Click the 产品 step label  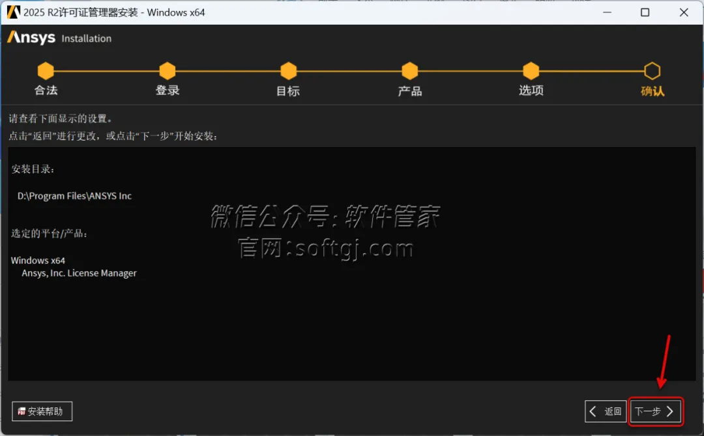[410, 91]
